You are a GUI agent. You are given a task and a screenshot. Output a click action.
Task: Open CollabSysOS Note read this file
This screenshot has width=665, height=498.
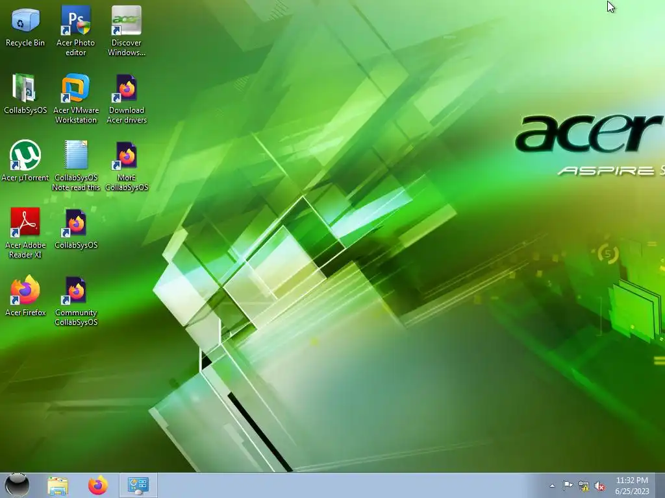76,165
